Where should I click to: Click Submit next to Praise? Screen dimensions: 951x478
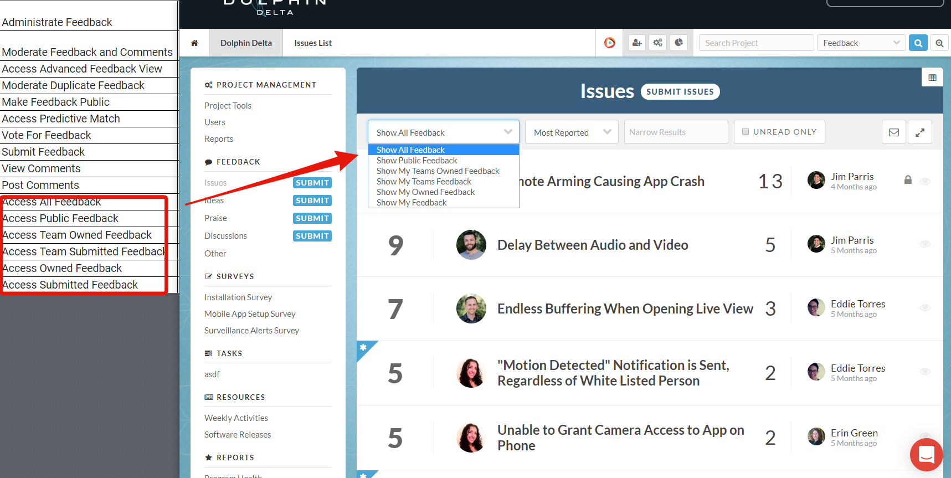pyautogui.click(x=312, y=218)
